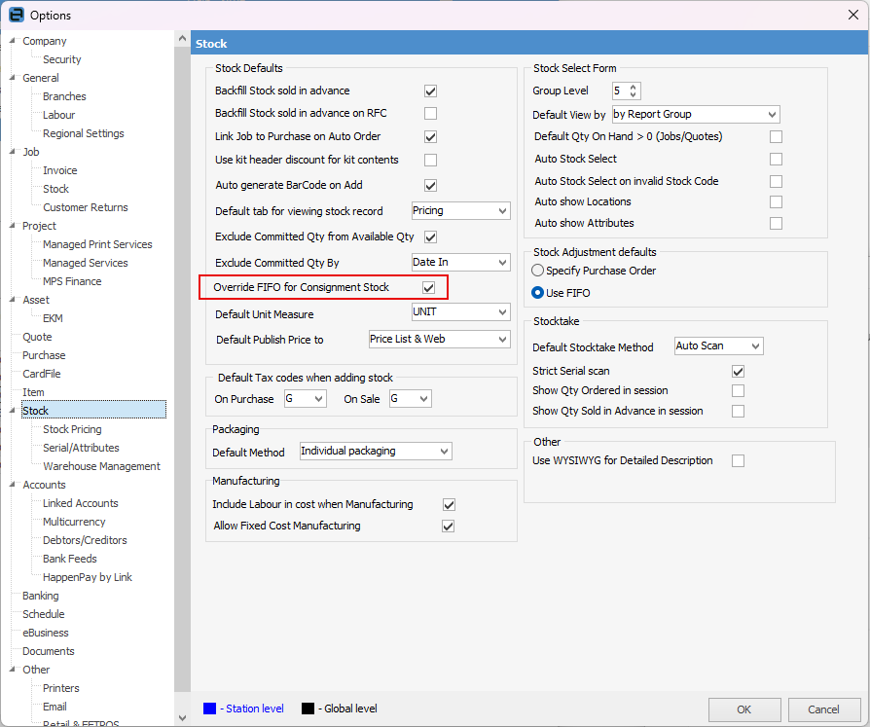
Task: Collapse the Accounts tree node
Action: (x=13, y=485)
